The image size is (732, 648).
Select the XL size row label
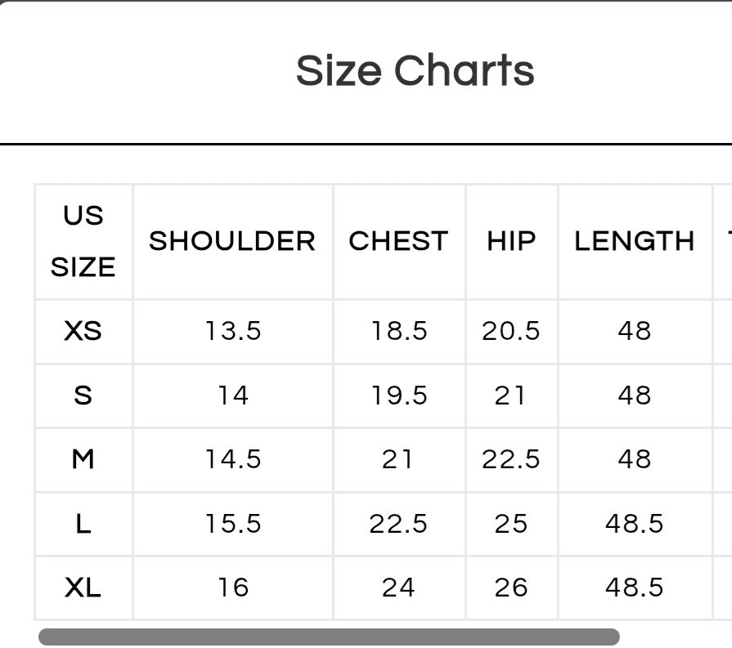[x=83, y=588]
